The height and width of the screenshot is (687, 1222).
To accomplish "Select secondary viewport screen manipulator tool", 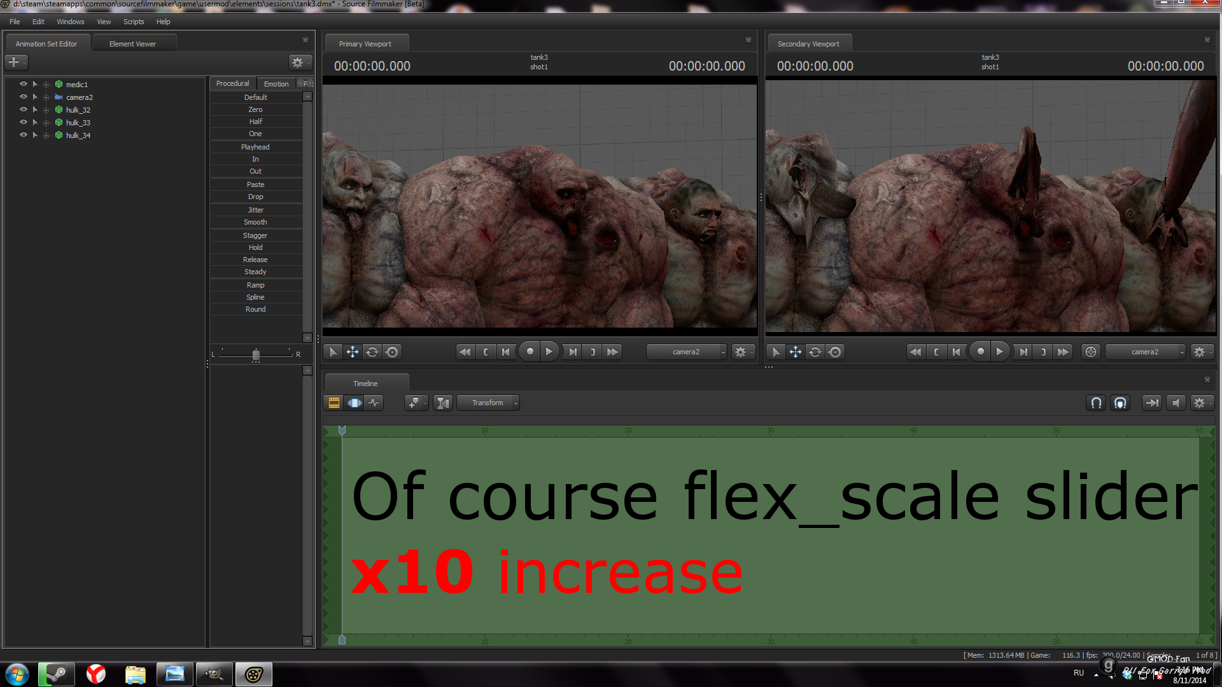I will 835,352.
